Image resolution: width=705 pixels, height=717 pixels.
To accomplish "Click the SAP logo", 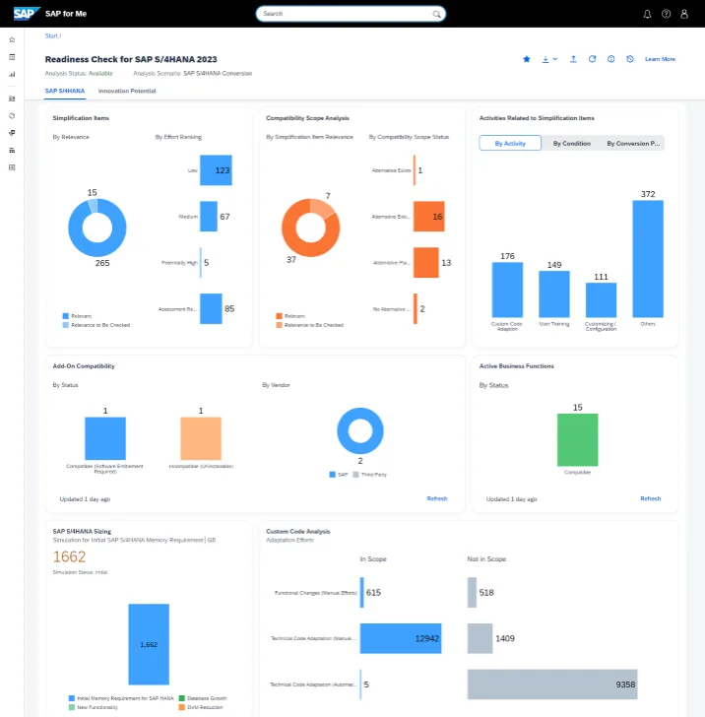I will [x=27, y=14].
